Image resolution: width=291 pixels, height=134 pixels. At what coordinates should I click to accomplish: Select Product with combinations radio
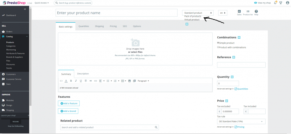click(218, 47)
